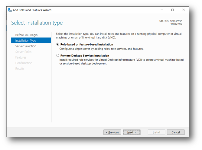Click the 'Remote Desktop Services installation' label text

click(x=85, y=56)
